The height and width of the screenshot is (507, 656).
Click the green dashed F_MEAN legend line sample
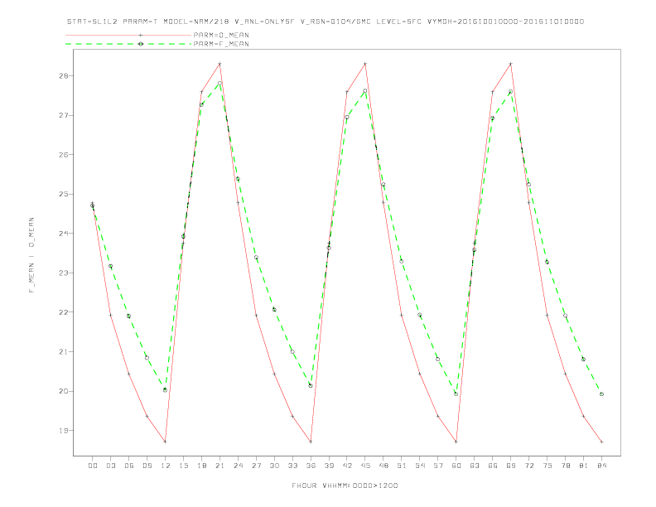point(128,44)
